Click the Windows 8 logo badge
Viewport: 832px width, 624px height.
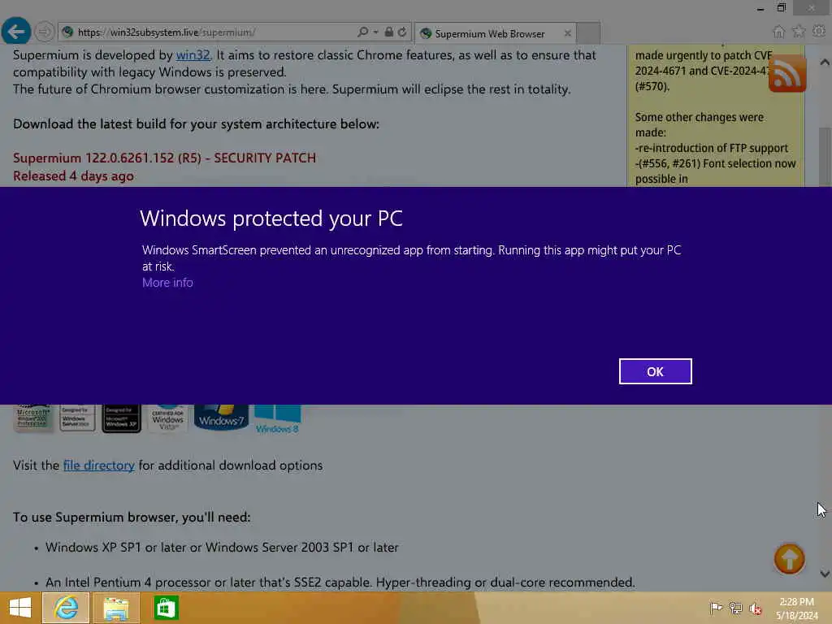pyautogui.click(x=278, y=419)
